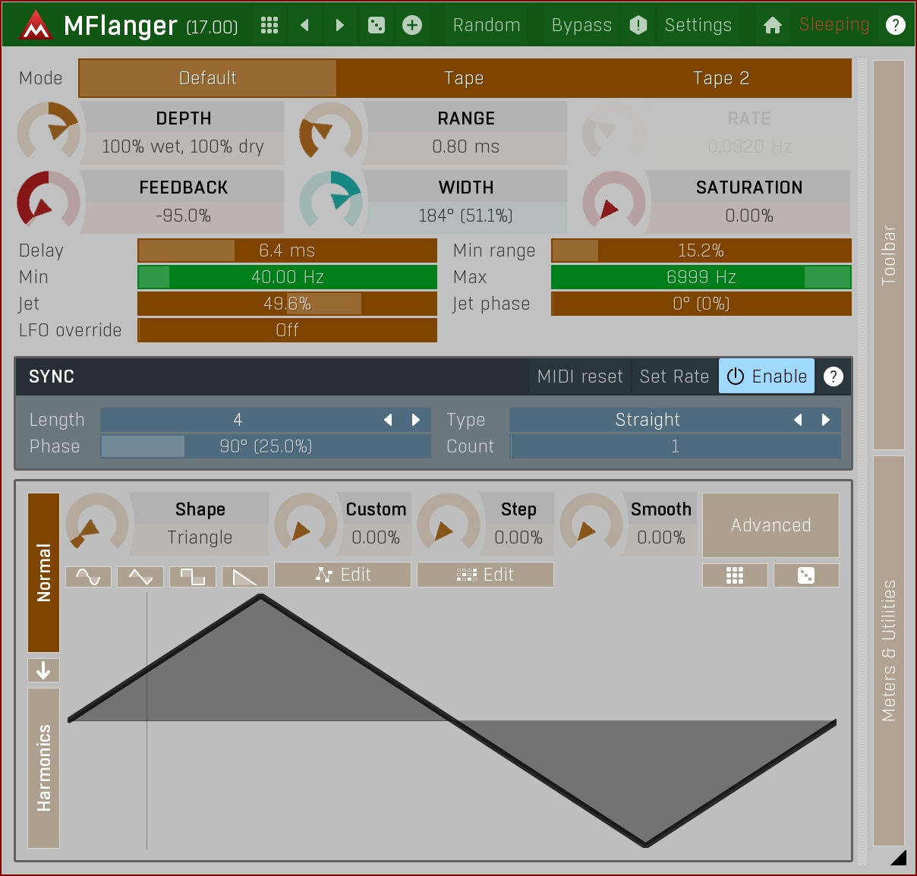
Task: Expand the Toolbar side panel
Action: click(x=889, y=255)
